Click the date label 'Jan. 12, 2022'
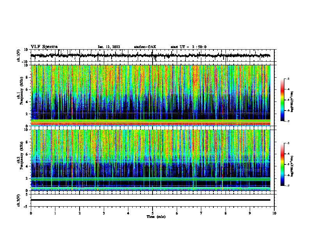Image resolution: width=309 pixels, height=239 pixels. [x=109, y=47]
